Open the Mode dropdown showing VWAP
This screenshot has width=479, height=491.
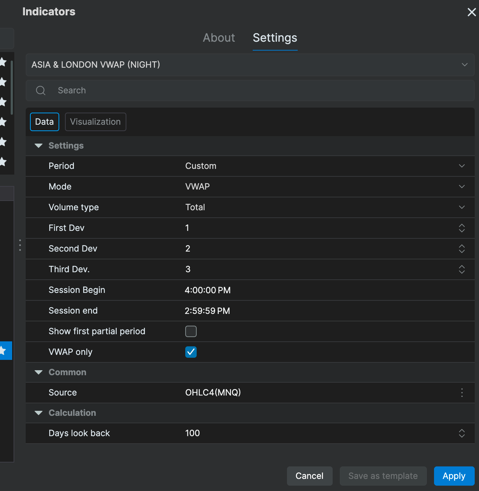(x=326, y=187)
